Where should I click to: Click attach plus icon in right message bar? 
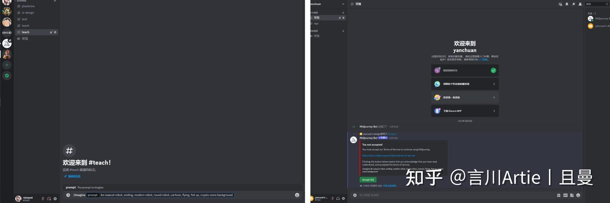pos(355,195)
